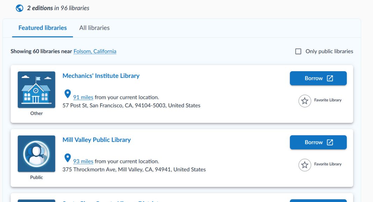Image resolution: width=373 pixels, height=202 pixels.
Task: Click the external-link icon inside Mechanics' Borrow button
Action: click(330, 78)
